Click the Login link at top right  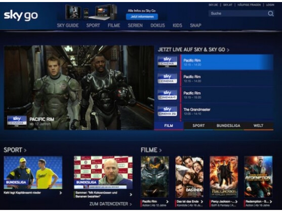point(270,5)
